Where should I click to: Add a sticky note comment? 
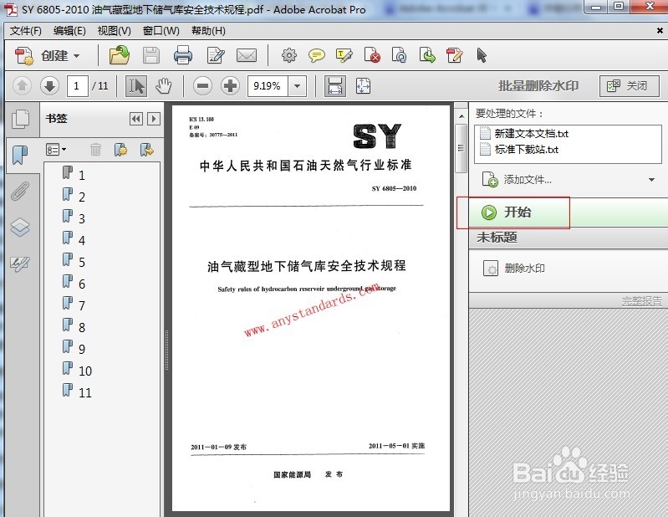[317, 55]
